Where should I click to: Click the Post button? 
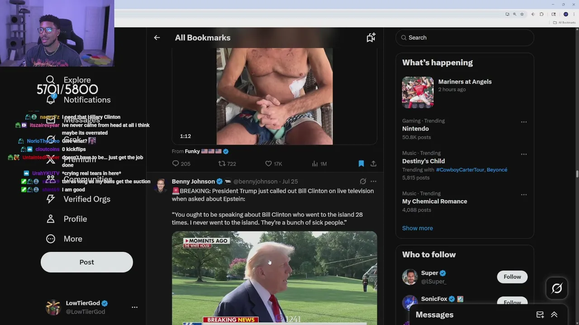[87, 262]
